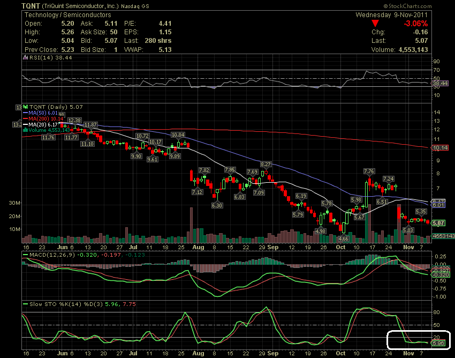Click the Low value 5.04
Image resolution: width=455 pixels, height=358 pixels.
click(x=67, y=41)
